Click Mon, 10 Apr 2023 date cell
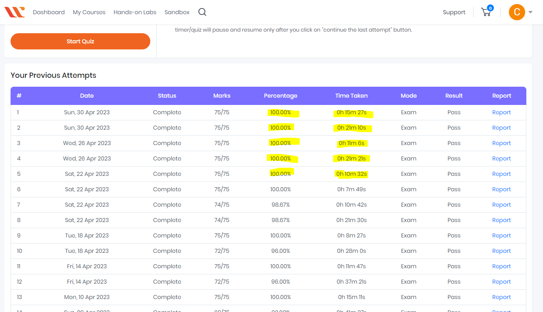The width and height of the screenshot is (543, 312). (x=87, y=297)
